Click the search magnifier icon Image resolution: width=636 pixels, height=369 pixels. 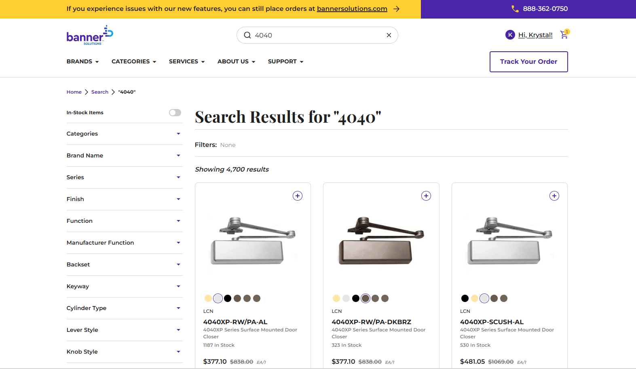(247, 35)
